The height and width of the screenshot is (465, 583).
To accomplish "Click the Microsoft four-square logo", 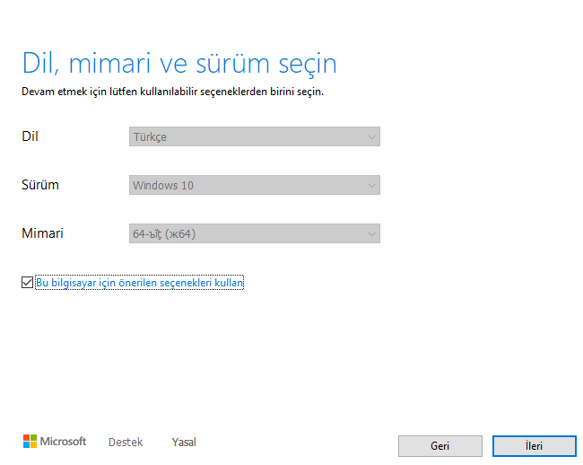I will 30,442.
